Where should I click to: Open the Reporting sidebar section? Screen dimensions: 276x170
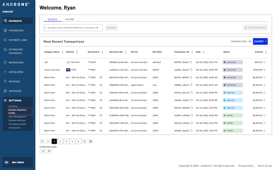[16, 62]
